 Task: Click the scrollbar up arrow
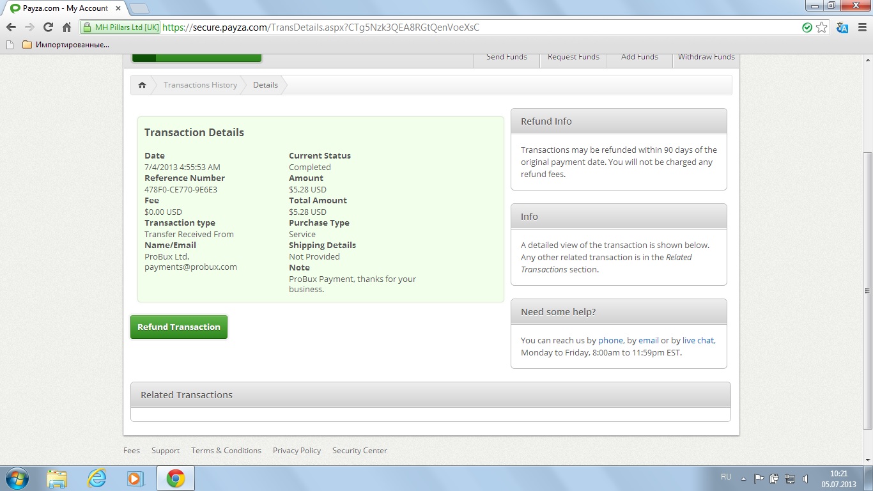(x=867, y=59)
